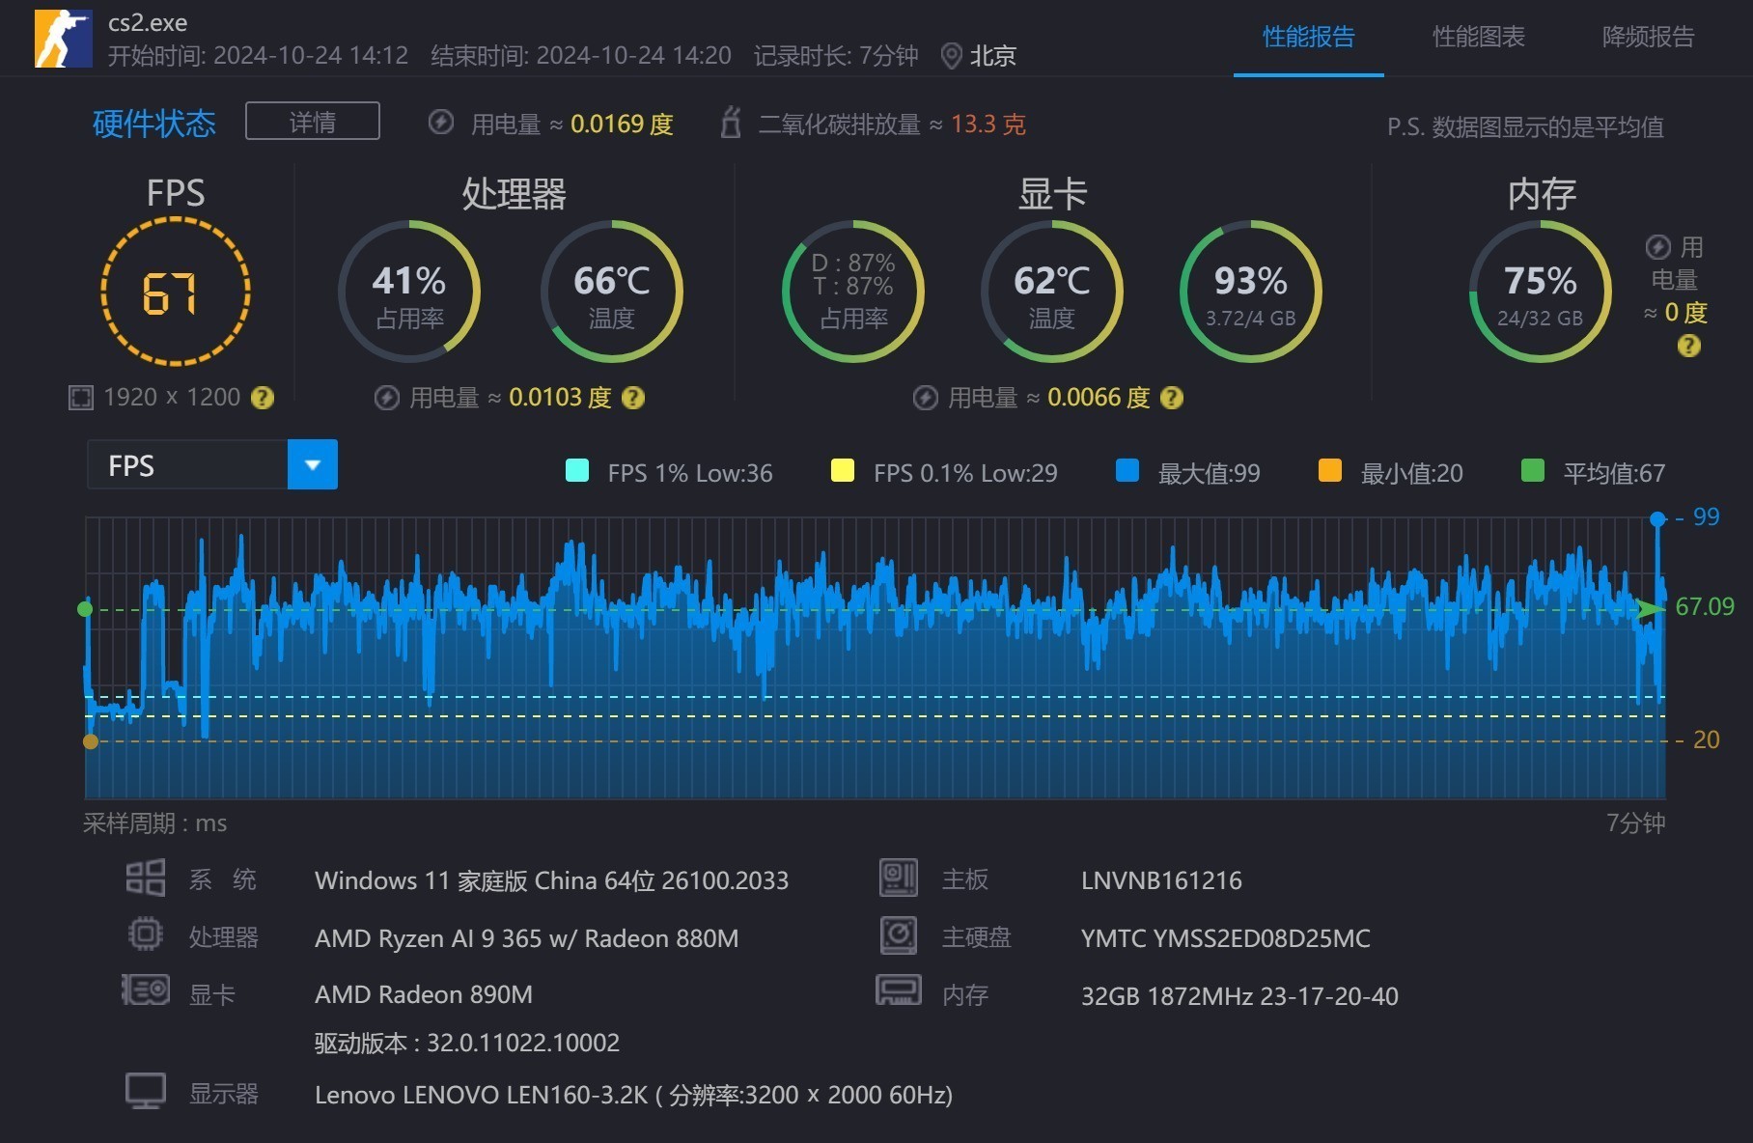Switch to the 性能报告 tab
The height and width of the screenshot is (1143, 1753).
[x=1309, y=38]
